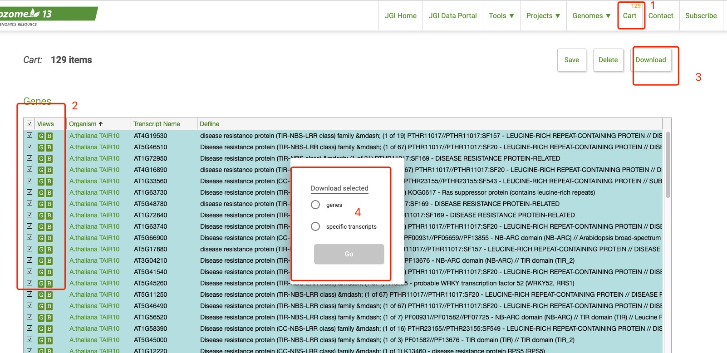Click the table's vertical scrollbar thumb

(x=668, y=164)
